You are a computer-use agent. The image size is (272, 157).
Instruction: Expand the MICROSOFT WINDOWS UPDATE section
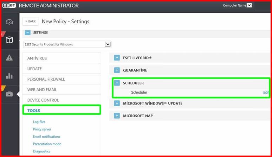(x=117, y=103)
